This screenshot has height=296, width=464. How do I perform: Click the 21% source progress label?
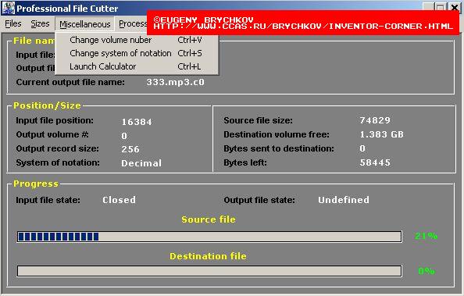[426, 236]
